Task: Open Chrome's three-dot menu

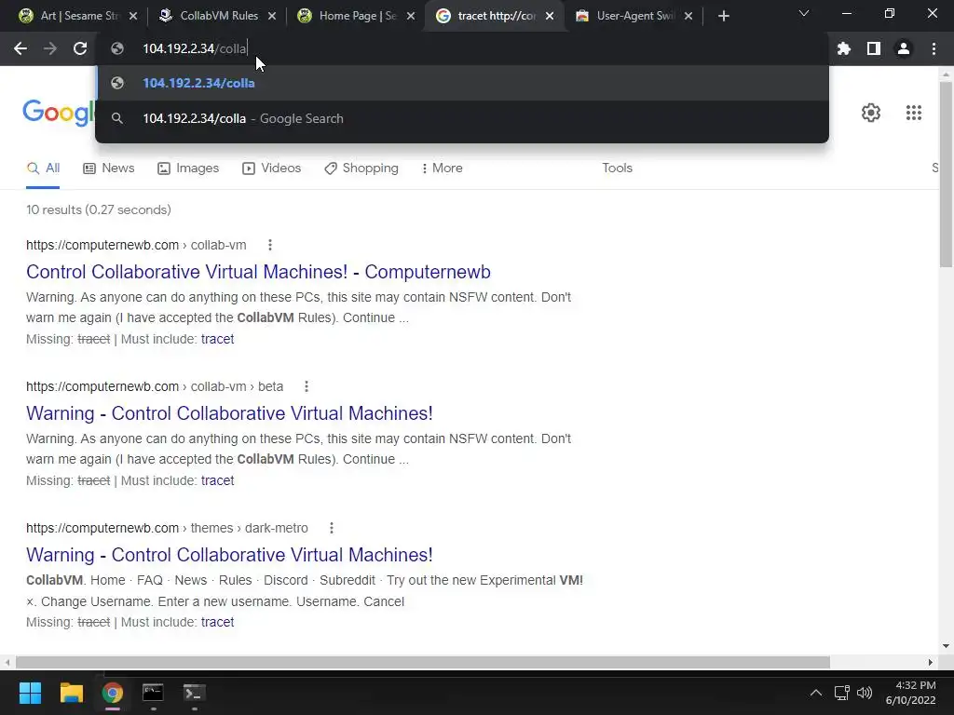Action: coord(934,48)
